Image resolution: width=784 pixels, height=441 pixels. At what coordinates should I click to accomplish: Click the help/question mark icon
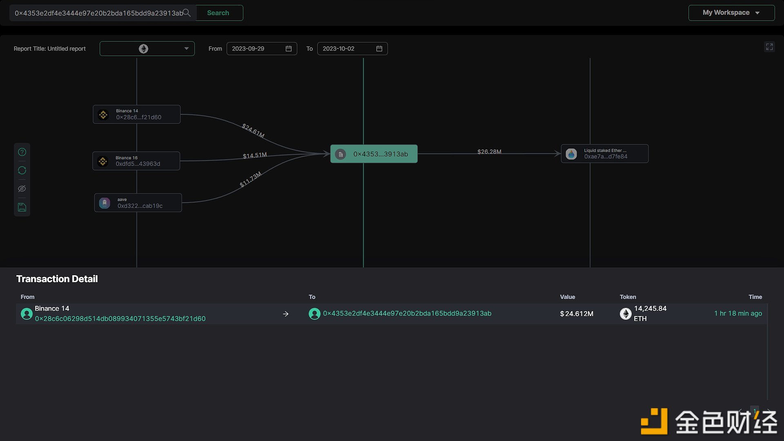[22, 152]
